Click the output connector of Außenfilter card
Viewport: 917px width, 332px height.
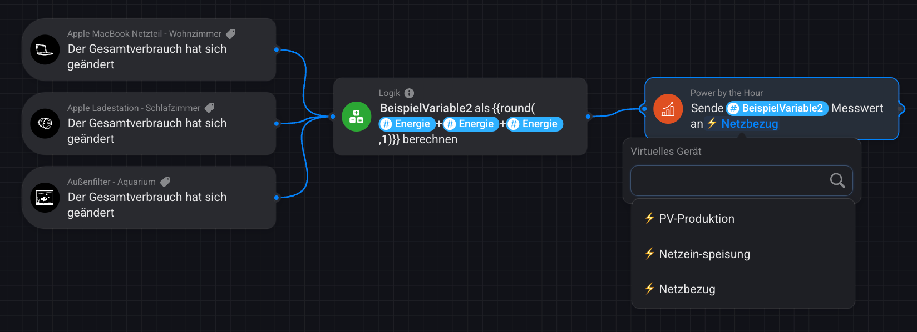click(x=277, y=197)
